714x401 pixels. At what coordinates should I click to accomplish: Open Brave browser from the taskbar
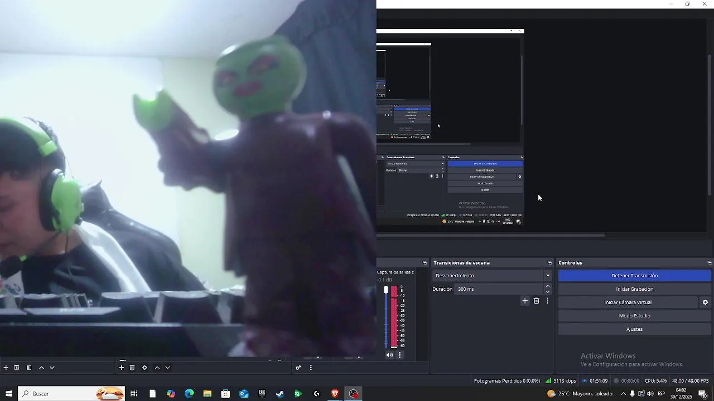(335, 394)
